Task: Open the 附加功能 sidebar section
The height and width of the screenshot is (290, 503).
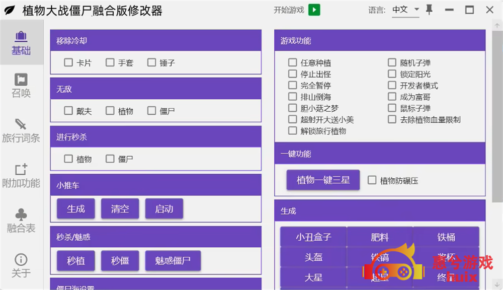Action: click(21, 176)
